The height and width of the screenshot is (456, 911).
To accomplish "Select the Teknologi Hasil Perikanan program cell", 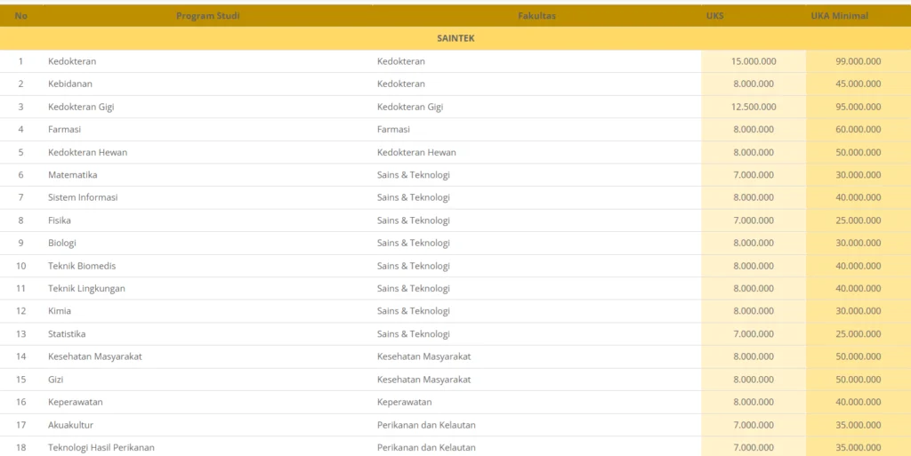I will click(101, 447).
